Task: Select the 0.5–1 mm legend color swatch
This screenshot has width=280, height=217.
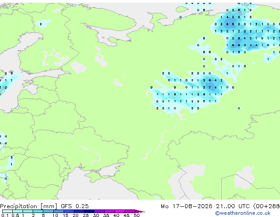Action: [18, 211]
